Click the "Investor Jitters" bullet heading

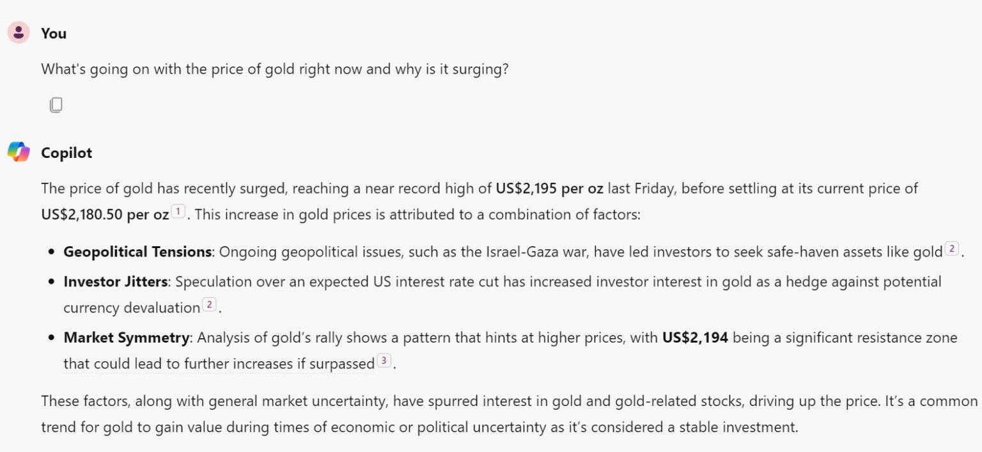click(115, 282)
